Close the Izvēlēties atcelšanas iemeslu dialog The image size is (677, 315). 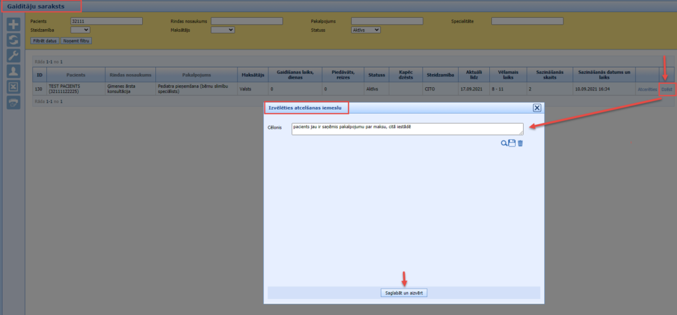coord(537,108)
